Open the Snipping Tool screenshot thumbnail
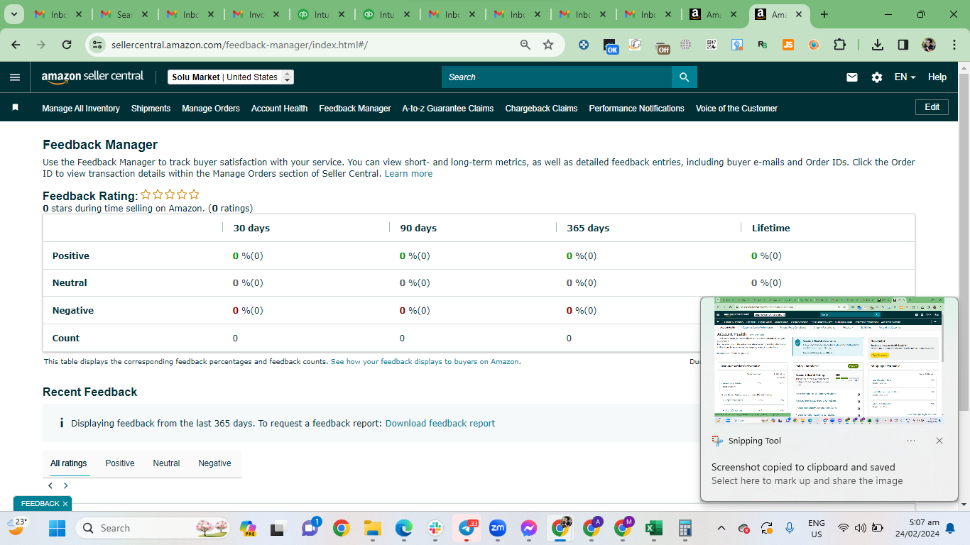The image size is (970, 545). 829,360
